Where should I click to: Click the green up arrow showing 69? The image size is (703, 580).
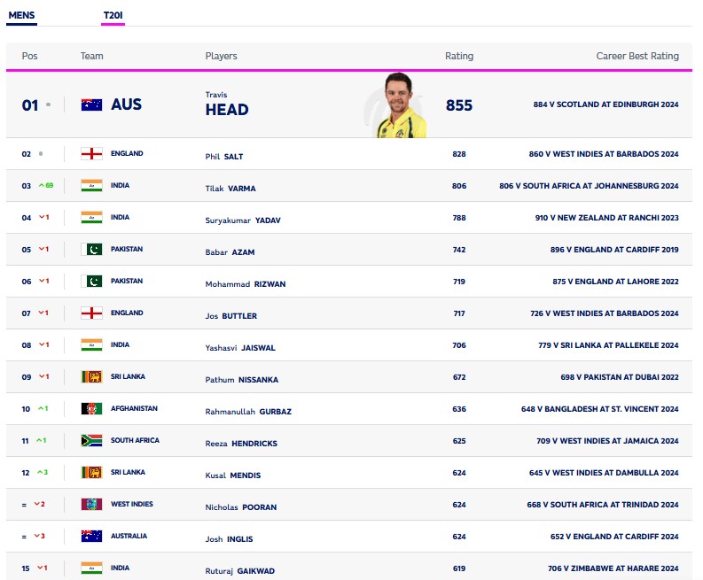coord(45,186)
